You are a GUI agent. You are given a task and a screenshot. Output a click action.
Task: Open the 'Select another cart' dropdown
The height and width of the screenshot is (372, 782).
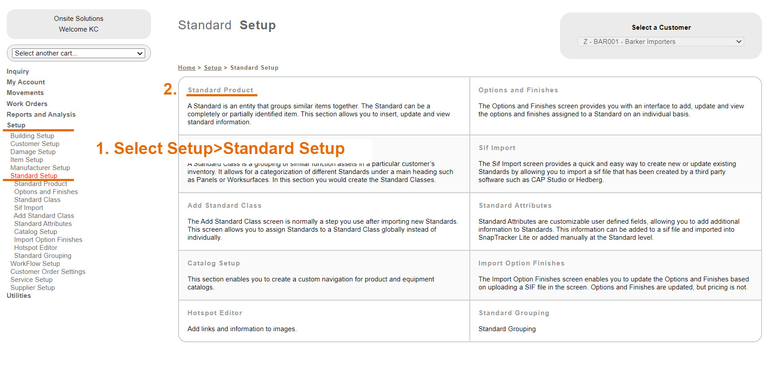click(78, 53)
